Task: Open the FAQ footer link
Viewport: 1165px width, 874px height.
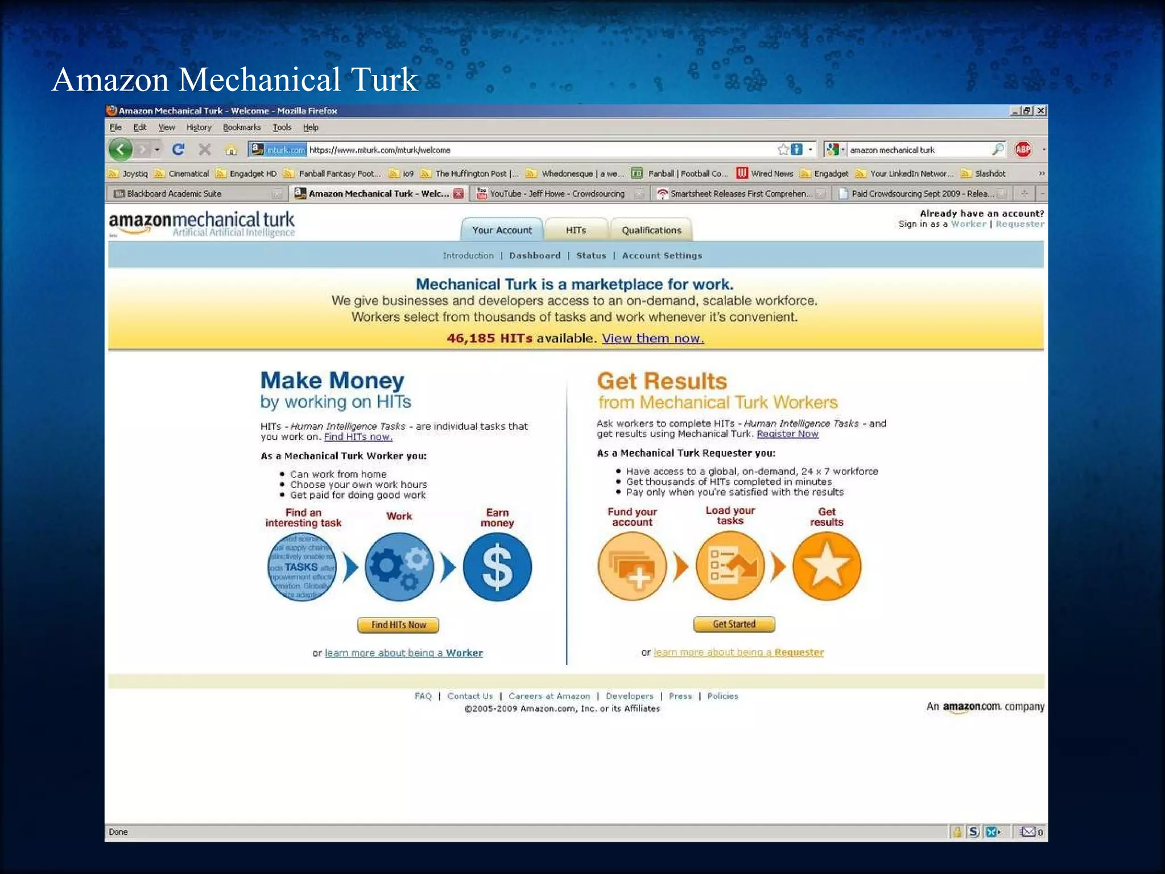Action: coord(423,696)
